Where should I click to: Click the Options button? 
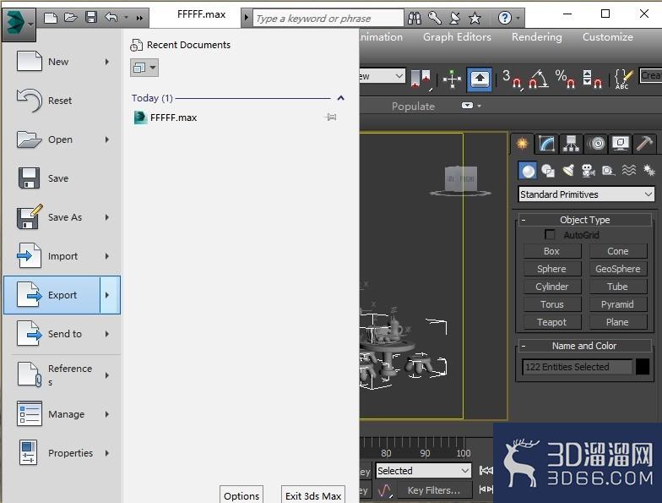coord(241,495)
